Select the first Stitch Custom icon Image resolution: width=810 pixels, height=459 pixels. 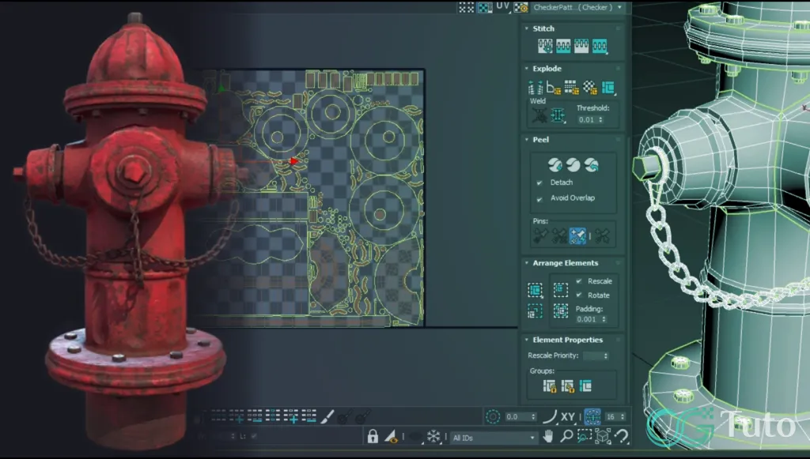click(x=545, y=46)
